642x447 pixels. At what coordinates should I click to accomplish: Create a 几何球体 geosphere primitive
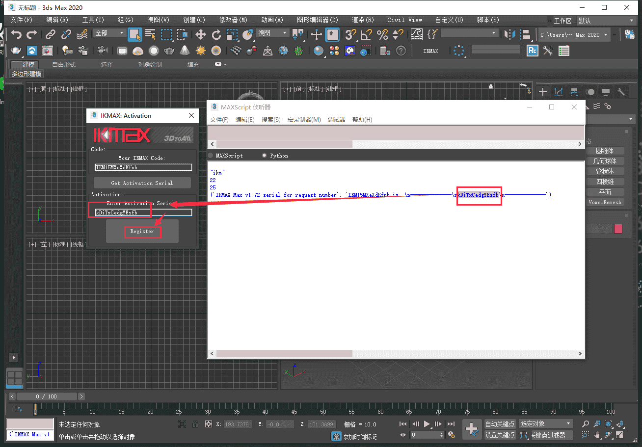click(605, 161)
